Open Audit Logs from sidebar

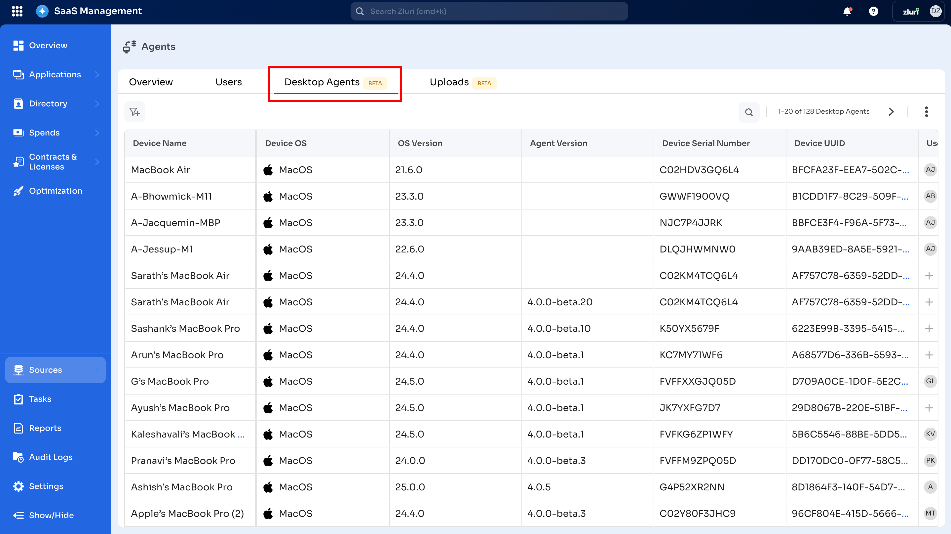coord(51,457)
